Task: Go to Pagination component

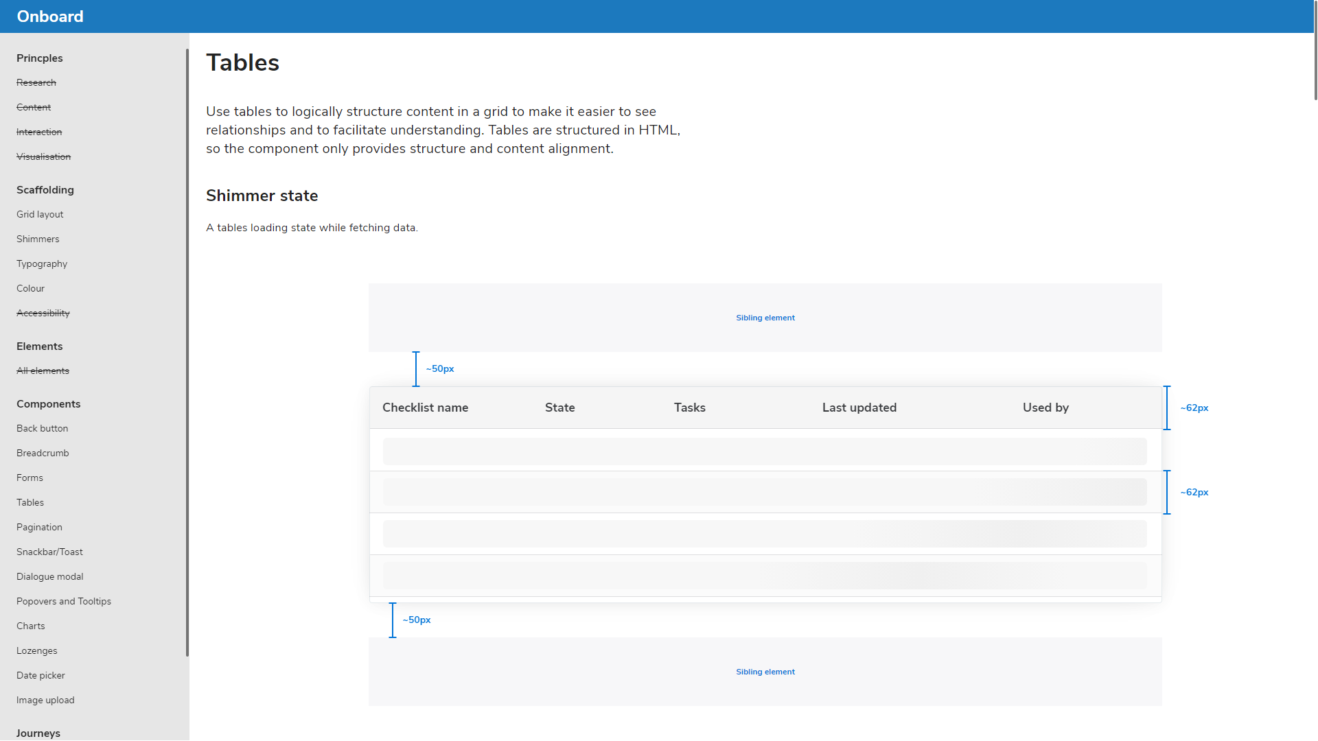Action: pos(39,527)
